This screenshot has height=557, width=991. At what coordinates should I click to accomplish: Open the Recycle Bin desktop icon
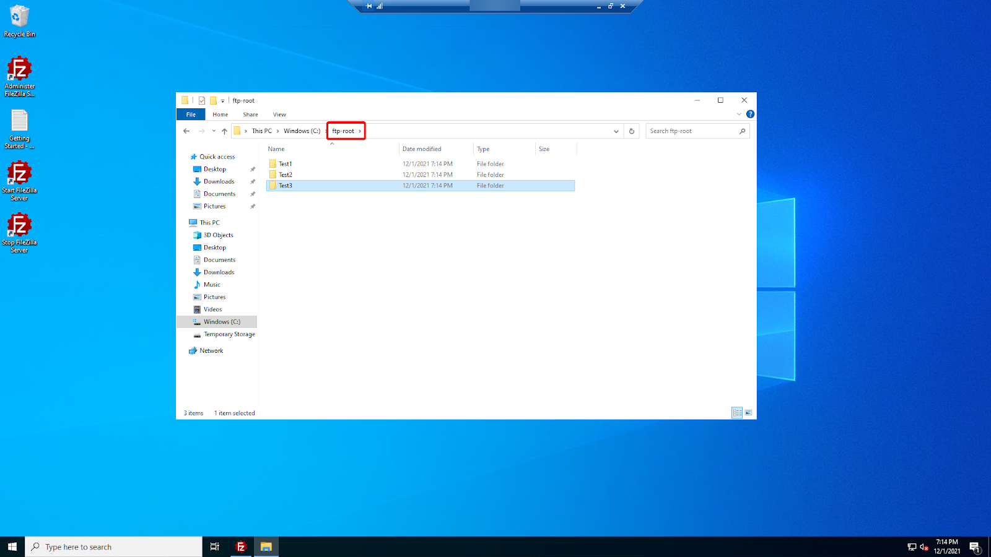click(x=19, y=21)
